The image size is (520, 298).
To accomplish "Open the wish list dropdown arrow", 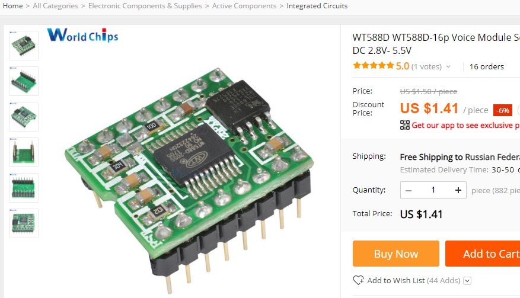I will (467, 281).
